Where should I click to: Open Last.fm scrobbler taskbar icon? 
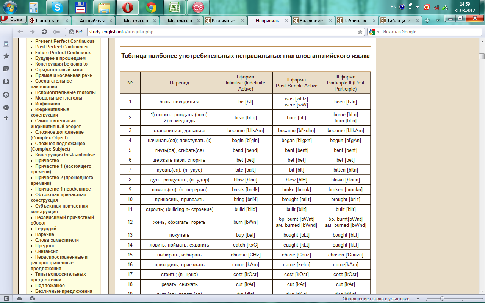coord(198,7)
